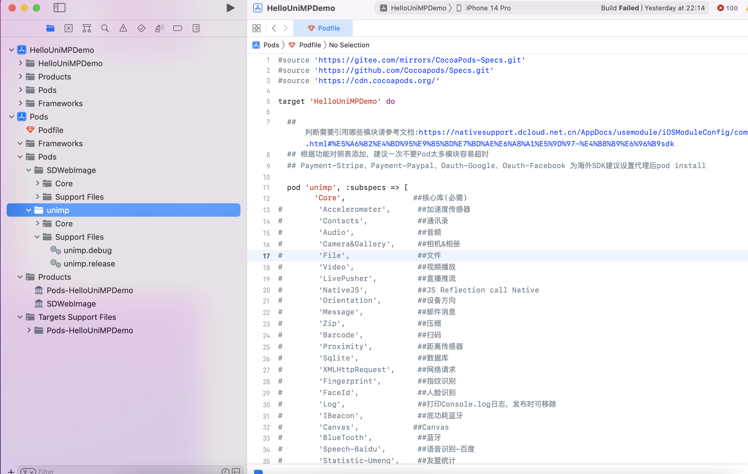Expand the HelloUniMPDemo group folder
748x474 pixels.
pos(20,63)
